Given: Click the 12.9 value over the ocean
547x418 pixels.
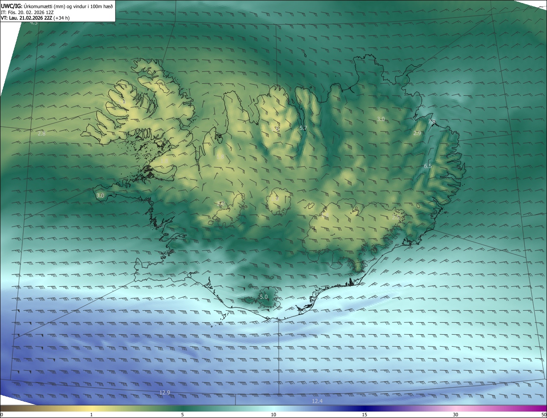Looking at the screenshot, I should click(x=165, y=392).
